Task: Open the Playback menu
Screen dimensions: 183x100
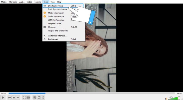Action: click(13, 2)
